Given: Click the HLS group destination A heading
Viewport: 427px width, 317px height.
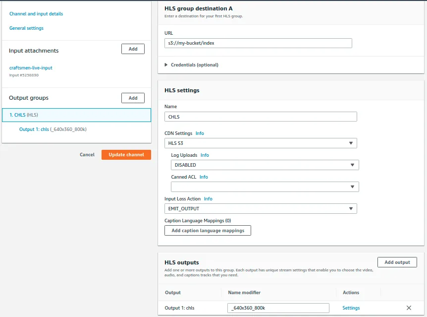Looking at the screenshot, I should pos(199,8).
